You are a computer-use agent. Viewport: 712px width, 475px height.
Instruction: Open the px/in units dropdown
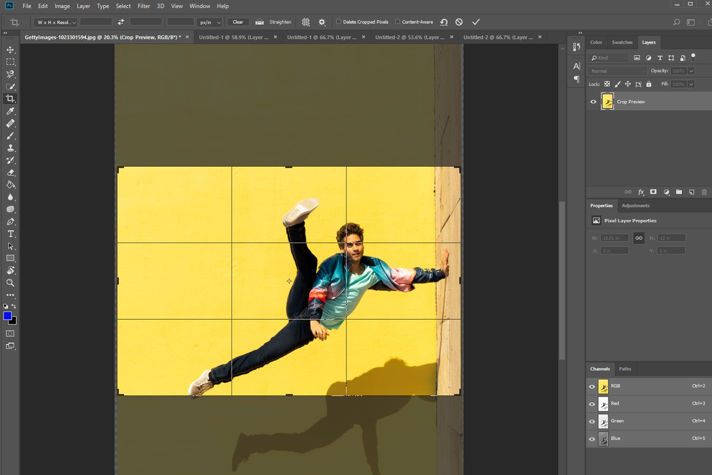pos(209,22)
